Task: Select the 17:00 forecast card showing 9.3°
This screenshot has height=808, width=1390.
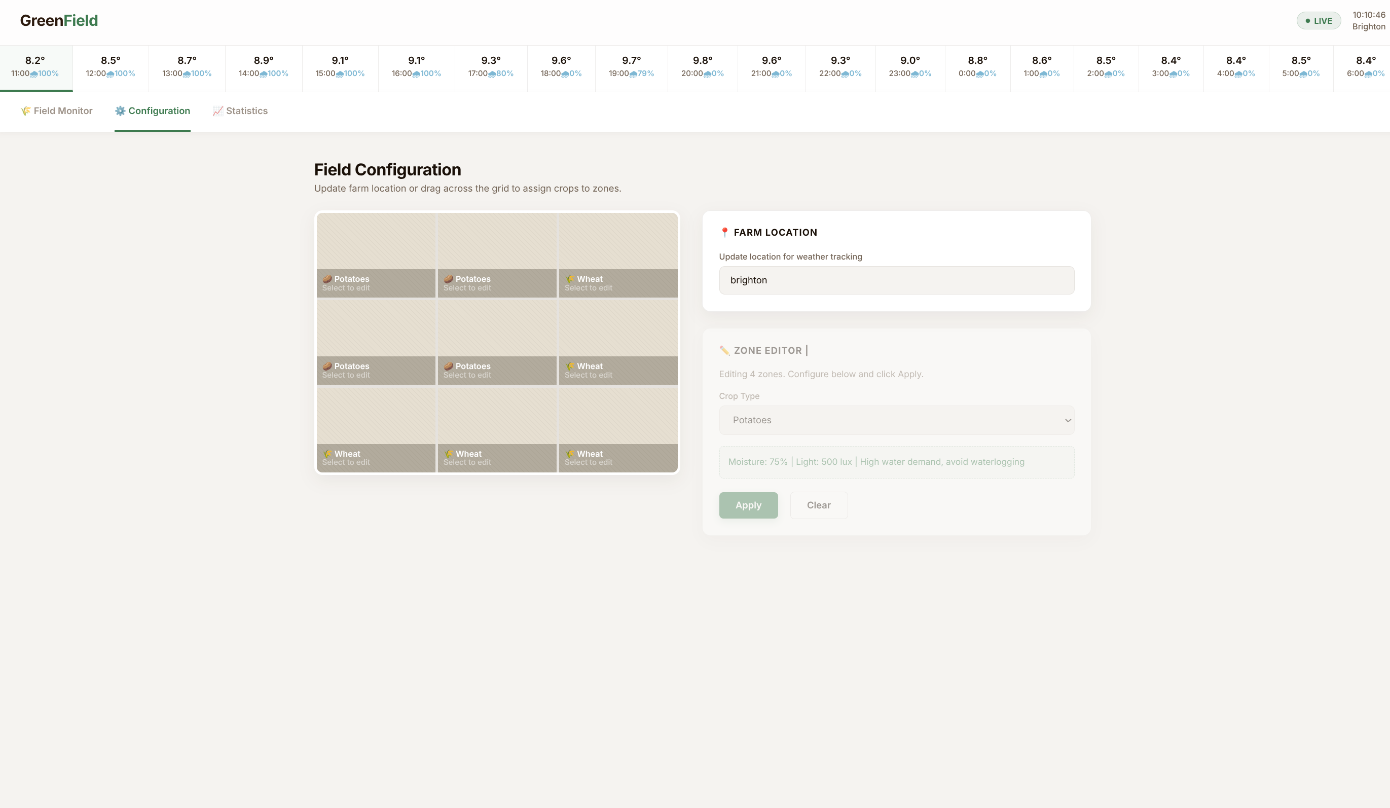Action: 490,67
